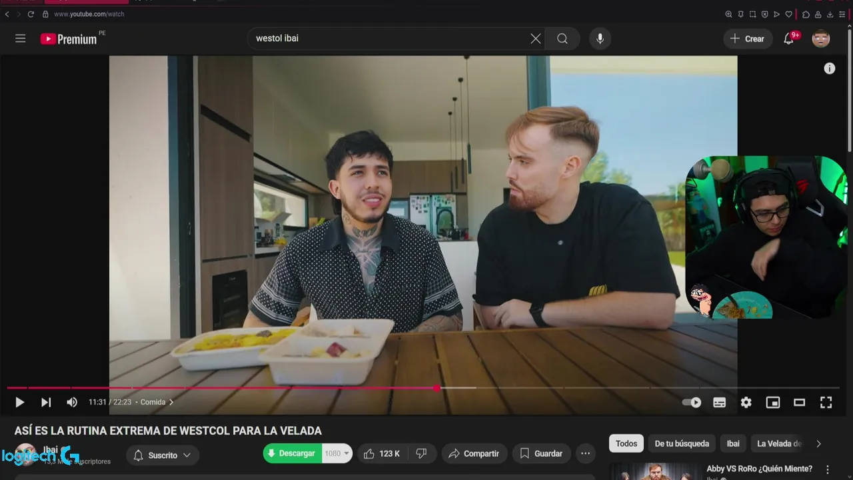The image size is (853, 480).
Task: Start voice search with microphone icon
Action: click(600, 39)
